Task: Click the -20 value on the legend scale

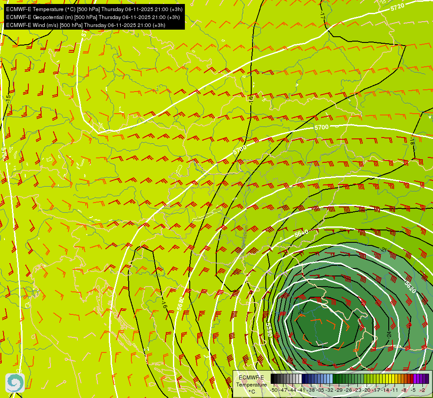Action: pos(367,390)
